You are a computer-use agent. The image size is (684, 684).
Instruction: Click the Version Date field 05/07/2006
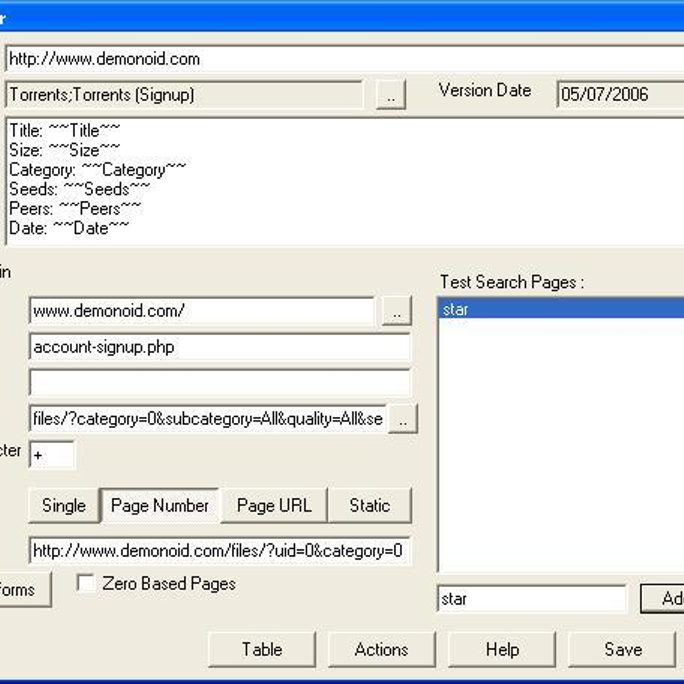click(620, 94)
